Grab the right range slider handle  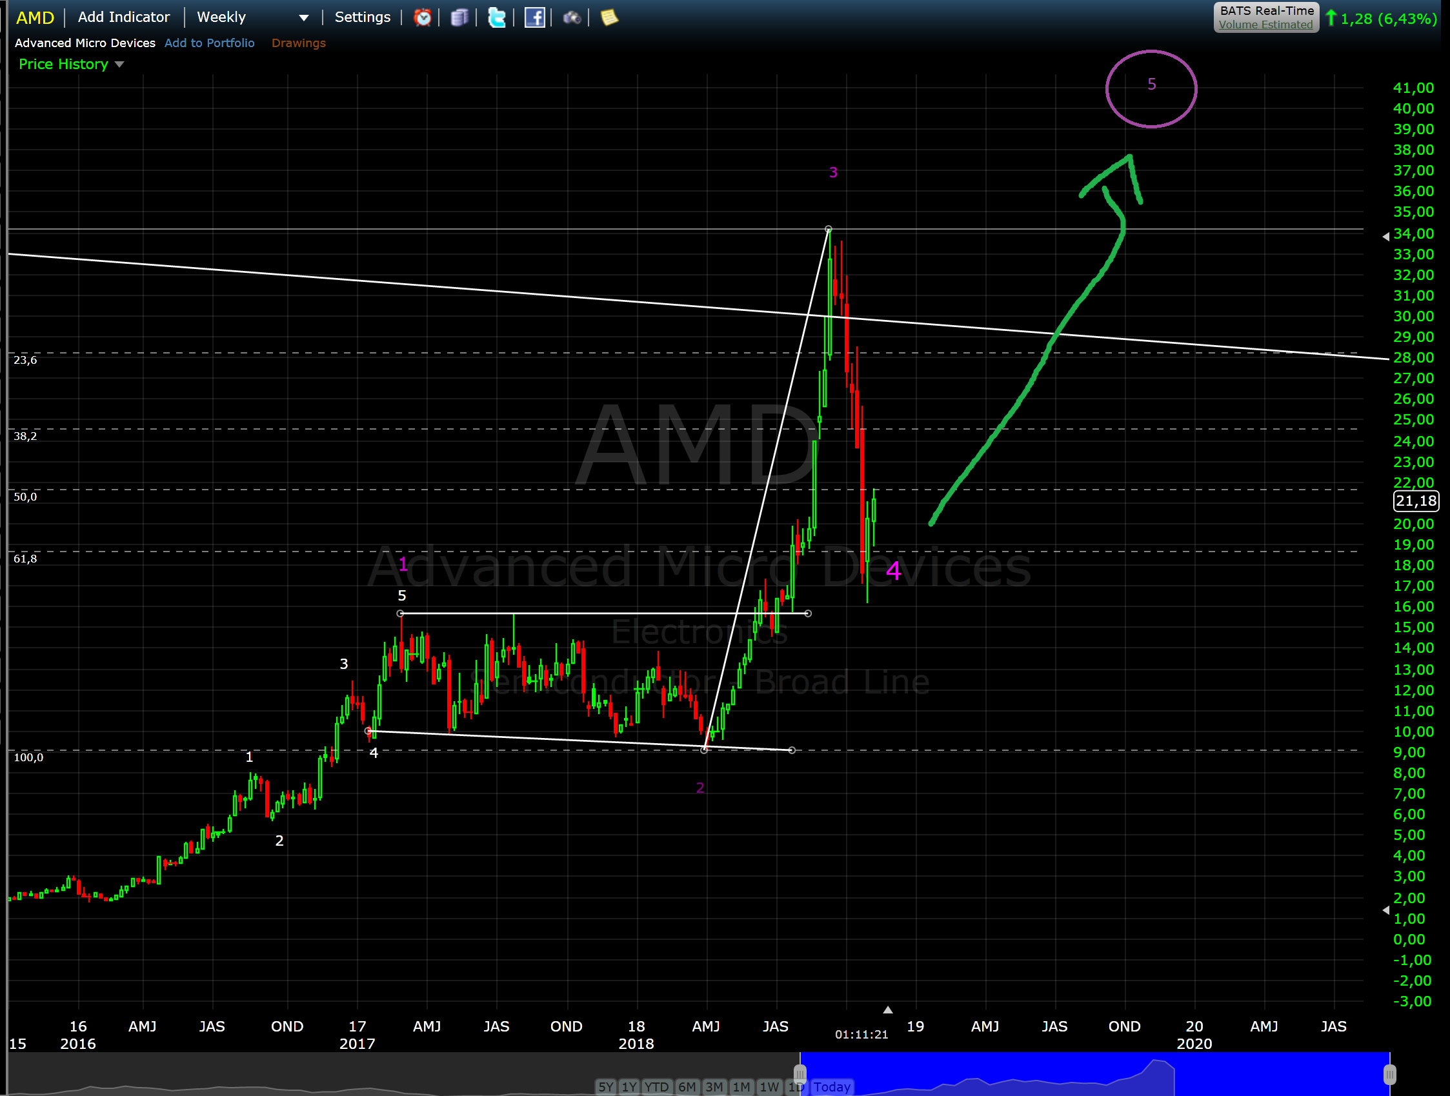(x=1389, y=1075)
